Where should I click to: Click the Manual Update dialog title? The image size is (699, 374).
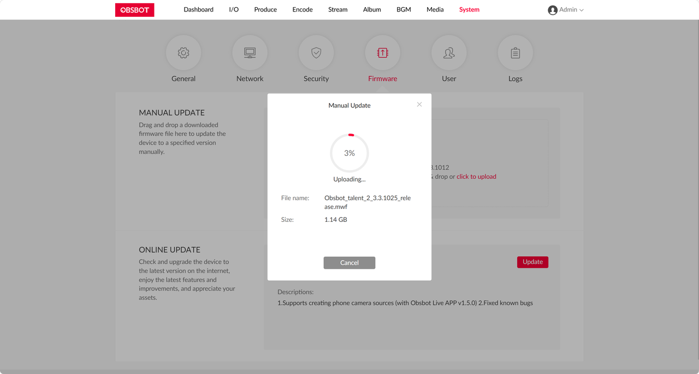[349, 105]
